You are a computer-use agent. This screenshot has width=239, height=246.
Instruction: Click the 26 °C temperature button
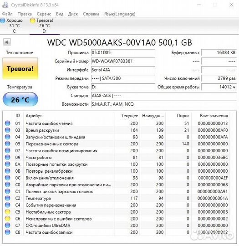point(20,99)
